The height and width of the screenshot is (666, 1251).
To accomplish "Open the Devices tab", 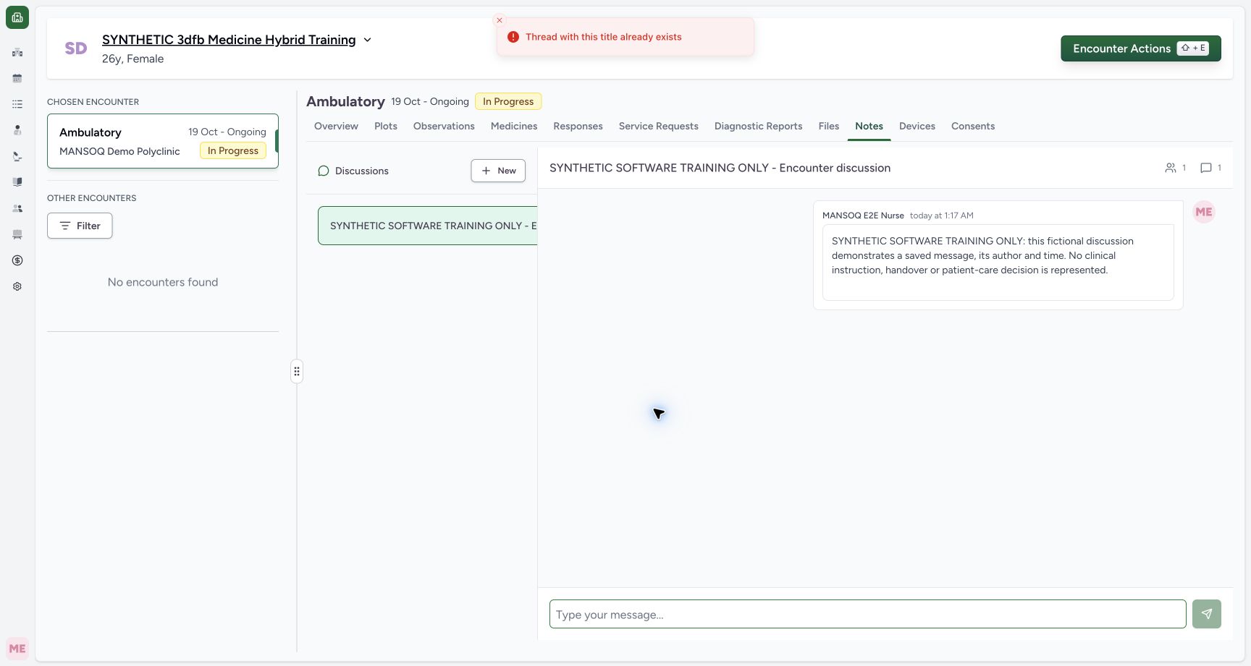I will 917,126.
